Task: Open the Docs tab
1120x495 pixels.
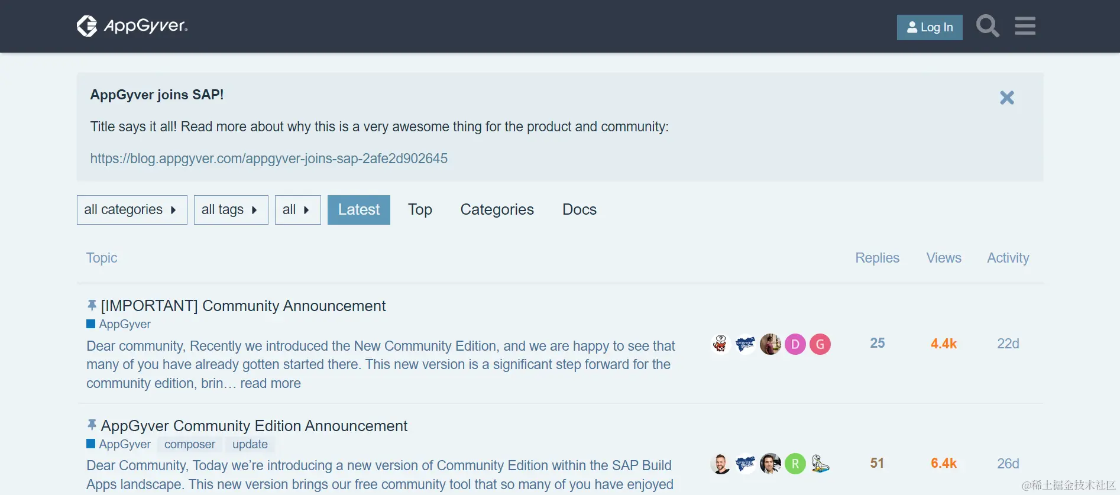Action: (x=579, y=210)
